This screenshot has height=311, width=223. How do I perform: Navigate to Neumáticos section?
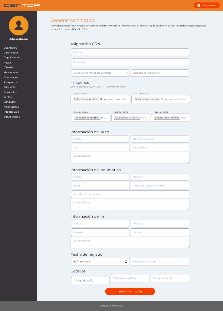[x=11, y=107]
